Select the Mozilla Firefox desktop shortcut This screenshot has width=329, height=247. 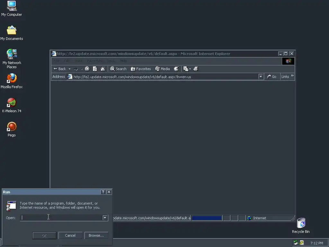point(12,81)
